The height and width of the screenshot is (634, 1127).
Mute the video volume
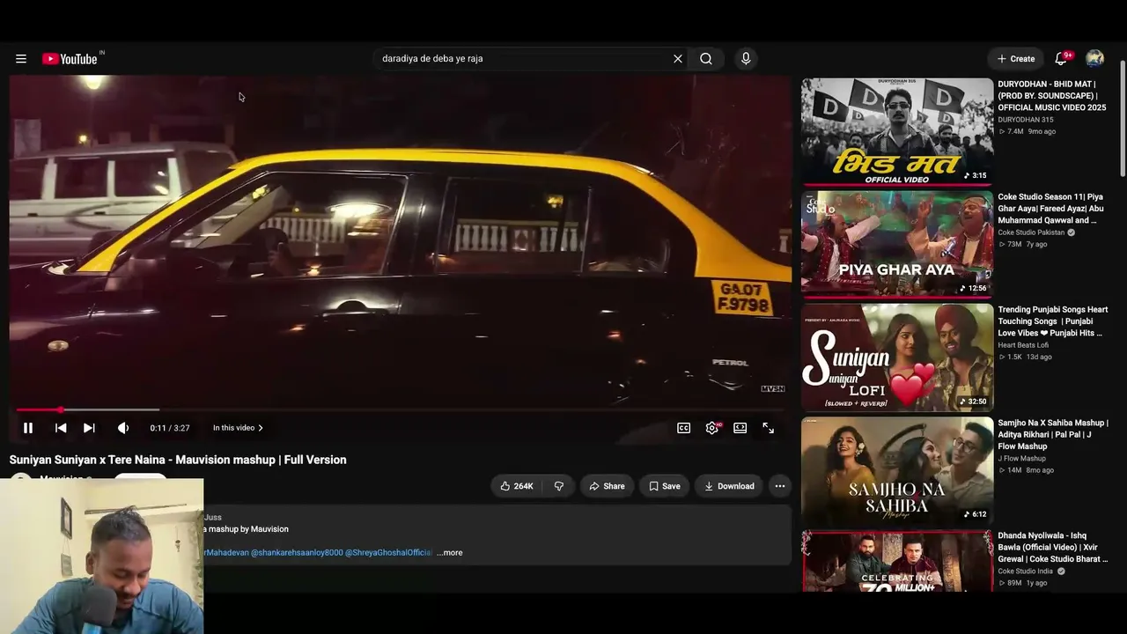123,428
